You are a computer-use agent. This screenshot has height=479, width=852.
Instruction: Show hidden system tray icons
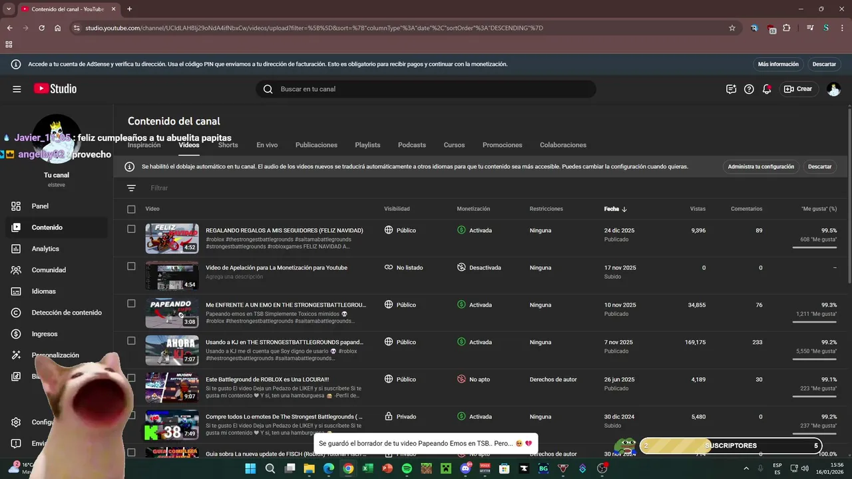pos(745,468)
